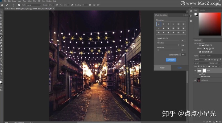Screen dimensions: 222x123
Task: Add a Color Balance adjustment
Action: [201, 48]
